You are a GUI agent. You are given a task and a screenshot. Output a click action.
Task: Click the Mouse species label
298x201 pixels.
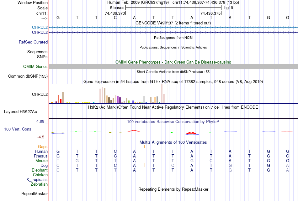[x=41, y=161]
